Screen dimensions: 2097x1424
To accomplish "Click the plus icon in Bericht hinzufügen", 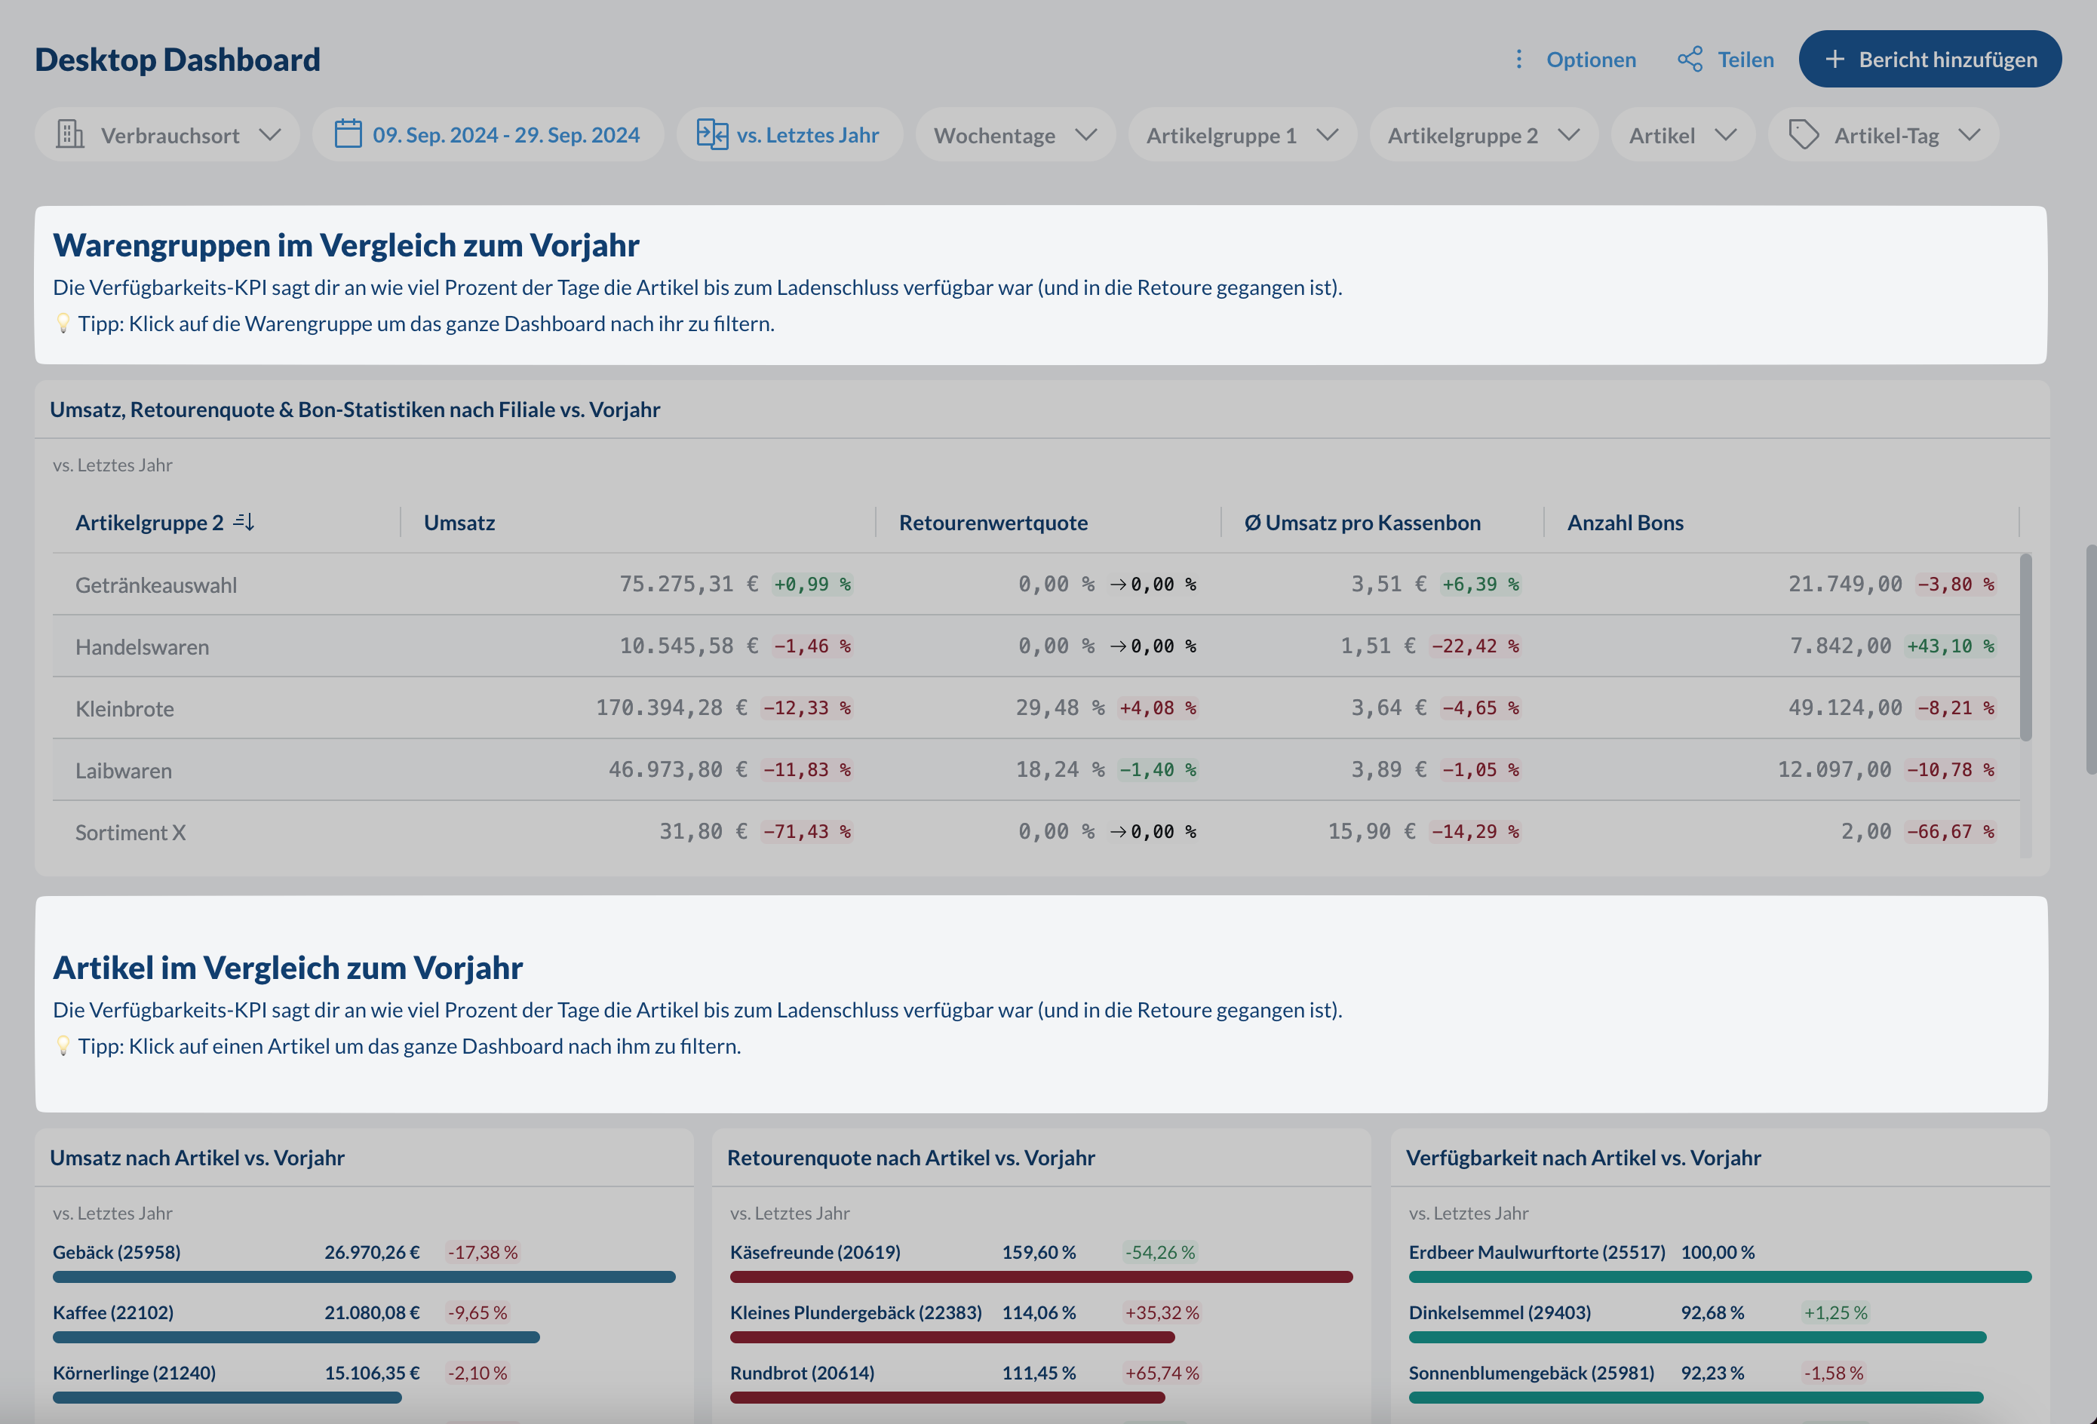I will tap(1834, 59).
